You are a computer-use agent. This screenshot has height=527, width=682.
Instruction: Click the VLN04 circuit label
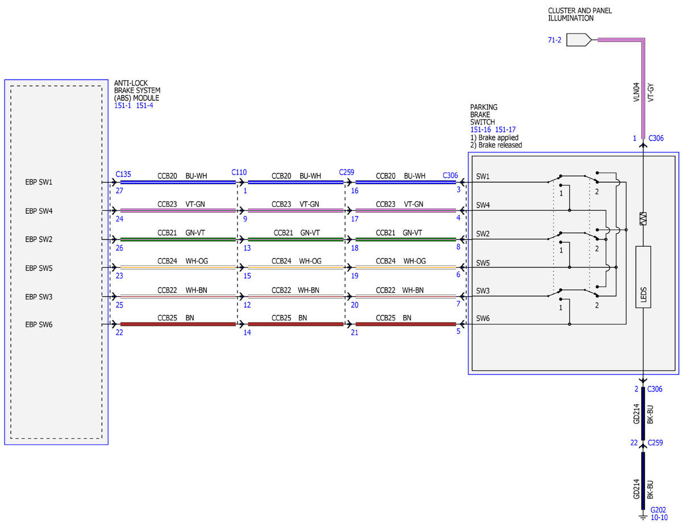point(637,92)
